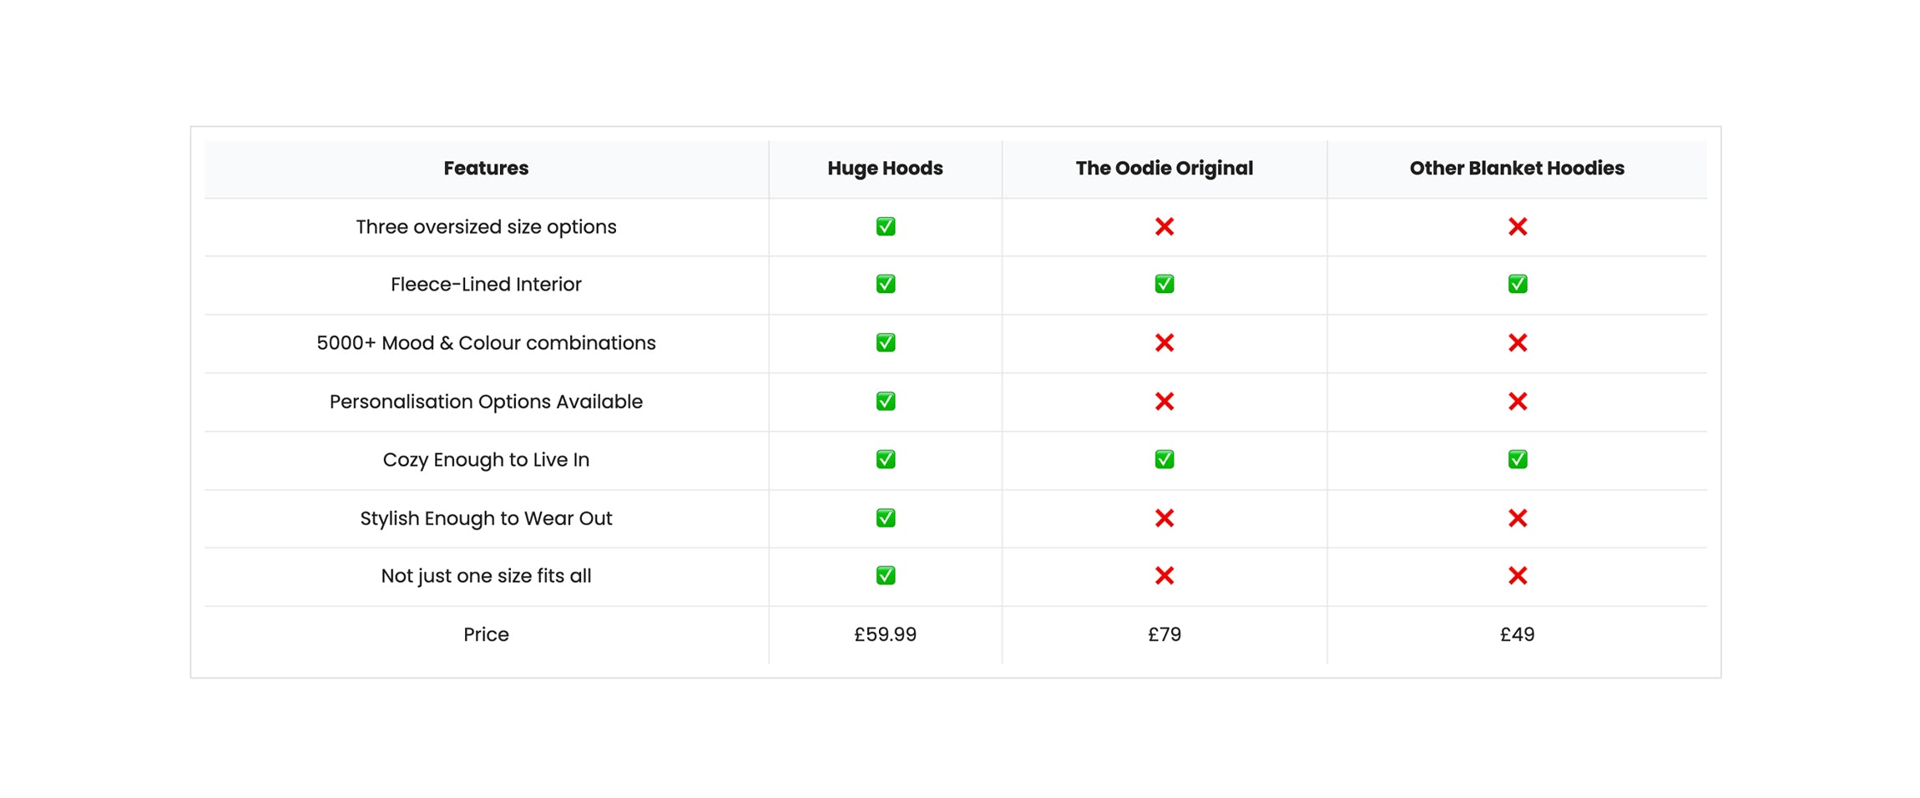
Task: Click Huge Hoods checkmark for 5000+ Mood & Colour
Action: point(885,342)
